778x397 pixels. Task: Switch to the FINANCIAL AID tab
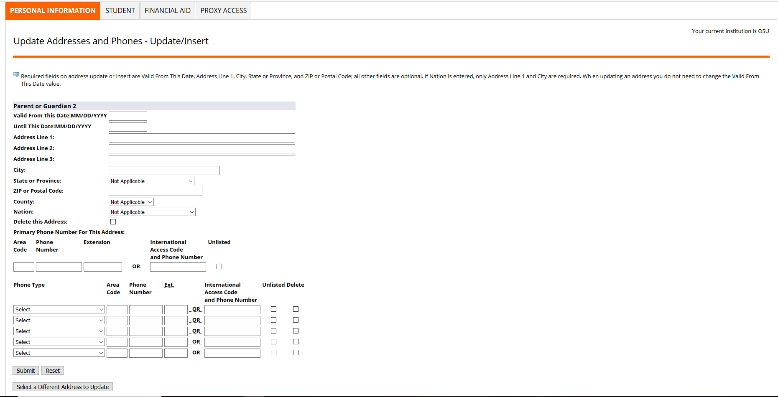[x=167, y=10]
